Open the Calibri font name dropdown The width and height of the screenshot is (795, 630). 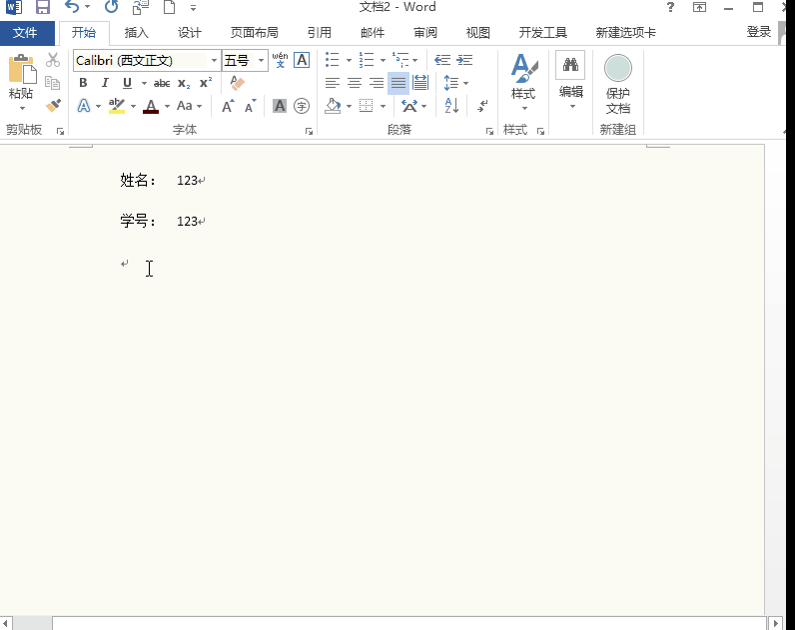point(214,61)
